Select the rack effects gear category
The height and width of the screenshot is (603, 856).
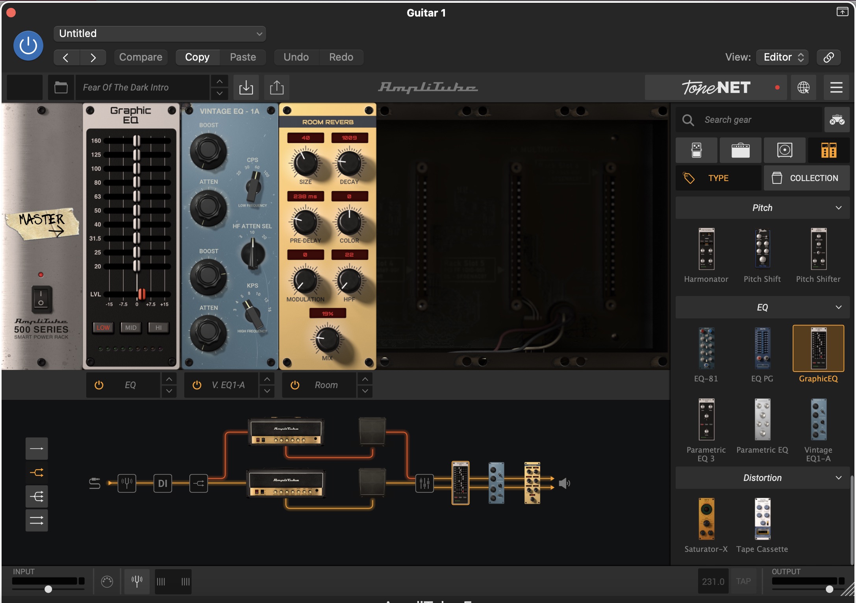point(829,150)
